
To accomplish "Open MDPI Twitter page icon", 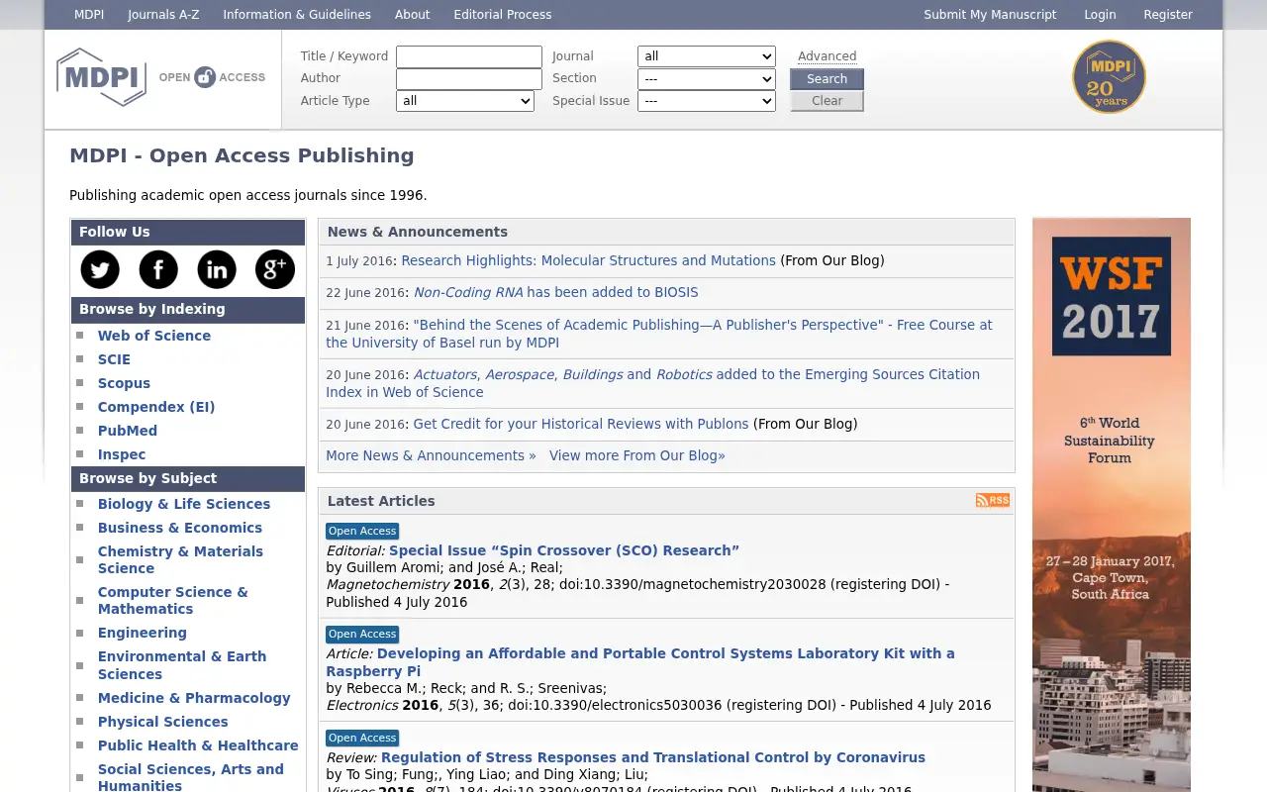I will [x=100, y=269].
